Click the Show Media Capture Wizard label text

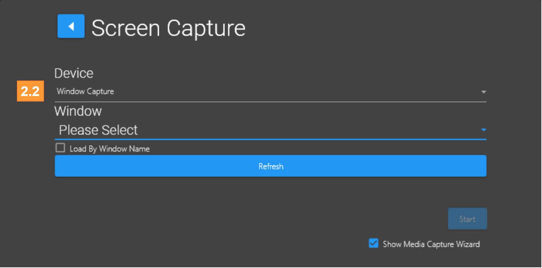(x=431, y=244)
